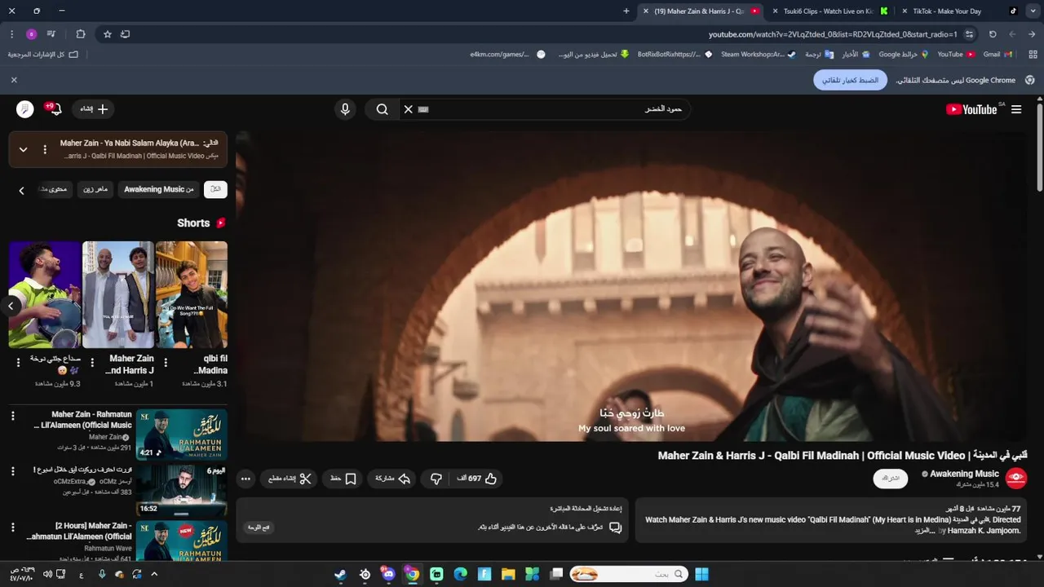Show more filter chips with arrow
1044x587 pixels.
[22, 190]
